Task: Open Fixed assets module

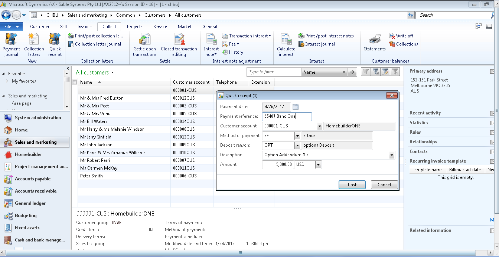Action: [x=35, y=228]
